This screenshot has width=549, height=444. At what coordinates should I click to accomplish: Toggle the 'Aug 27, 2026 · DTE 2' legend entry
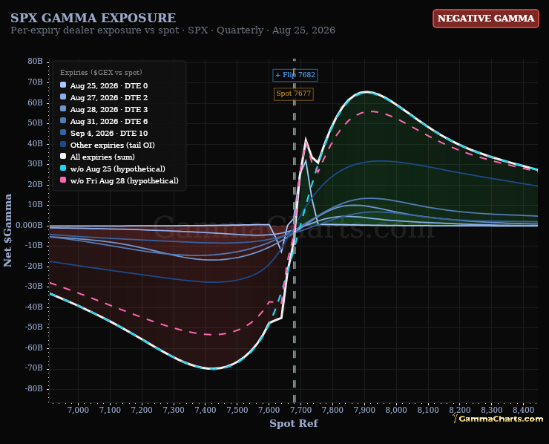[x=104, y=97]
